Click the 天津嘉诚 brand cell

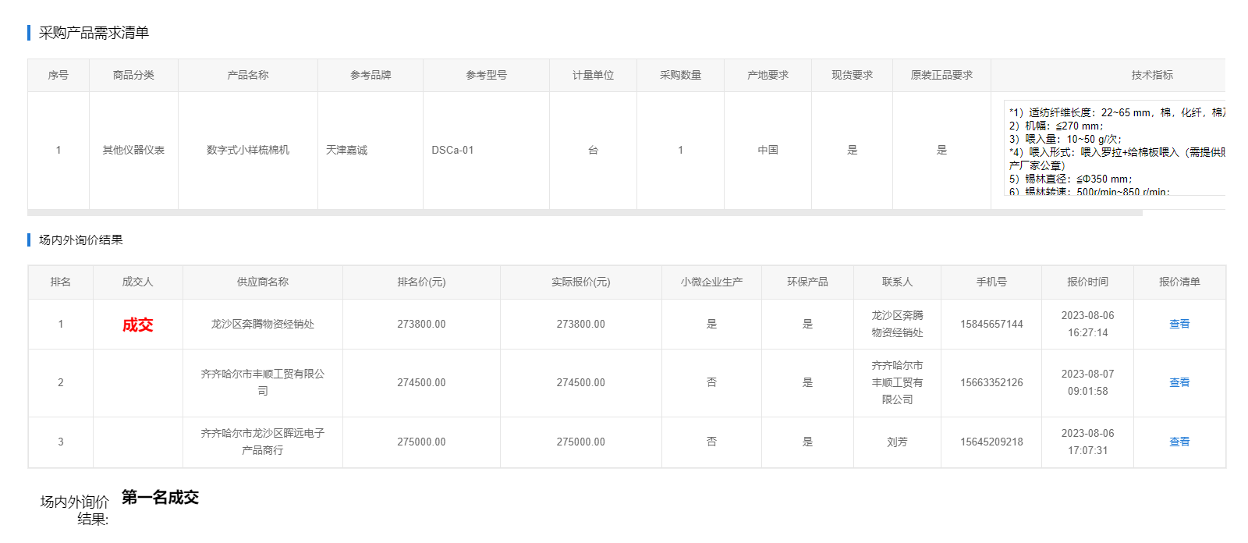346,150
